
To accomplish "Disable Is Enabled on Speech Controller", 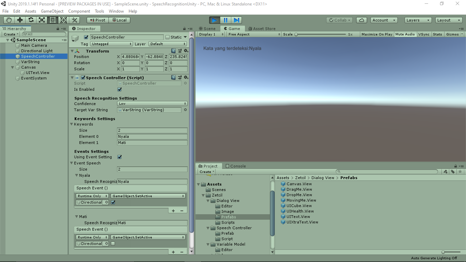I will pyautogui.click(x=119, y=89).
